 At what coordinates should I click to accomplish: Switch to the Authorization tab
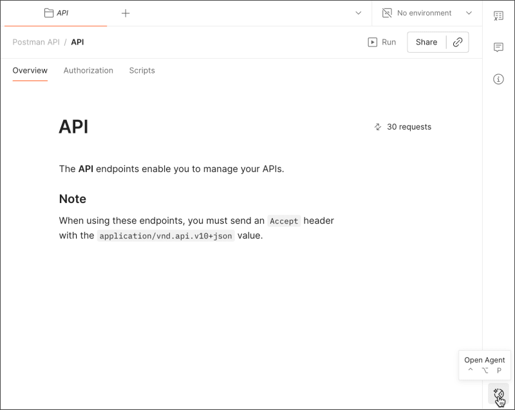click(x=88, y=71)
